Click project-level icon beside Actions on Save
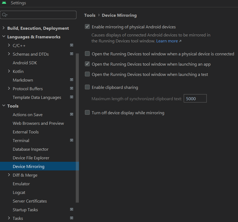The image size is (238, 222). point(71,115)
